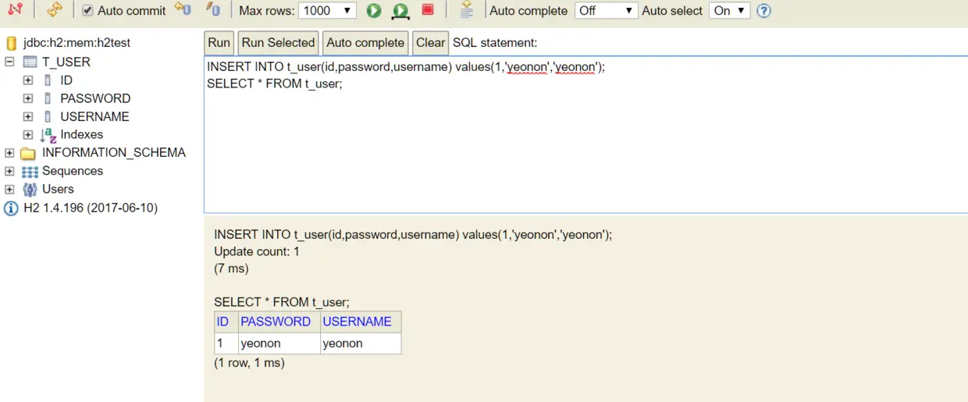Click the Run button

tap(219, 43)
